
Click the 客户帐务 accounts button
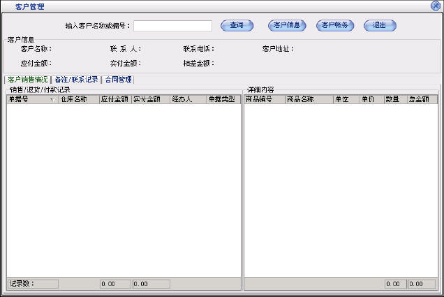335,26
